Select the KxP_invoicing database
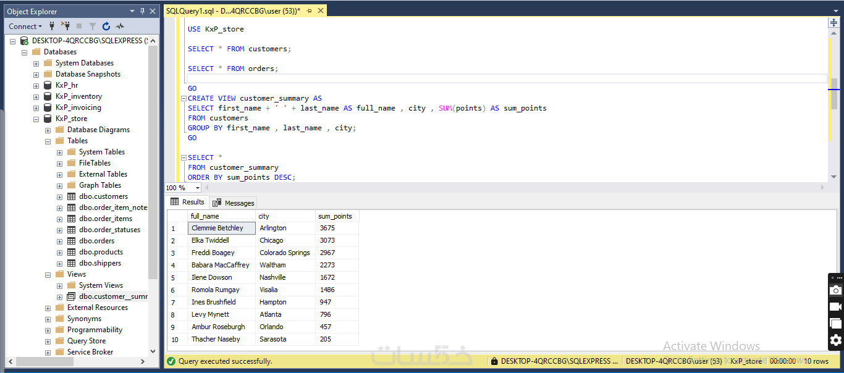This screenshot has width=844, height=373. click(x=78, y=107)
